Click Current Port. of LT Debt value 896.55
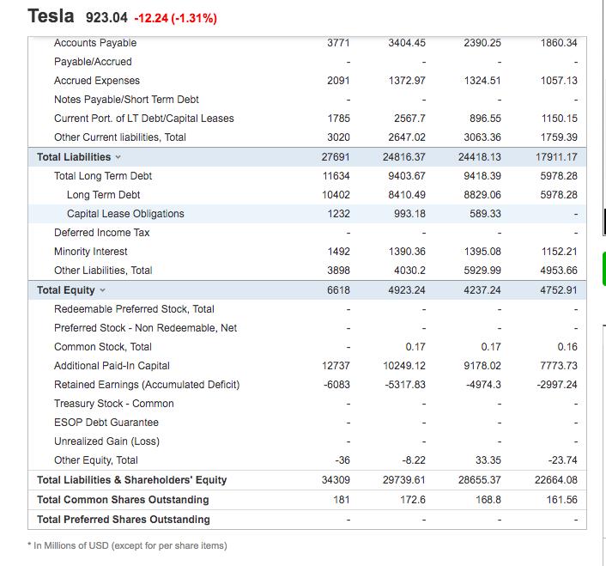 (485, 119)
